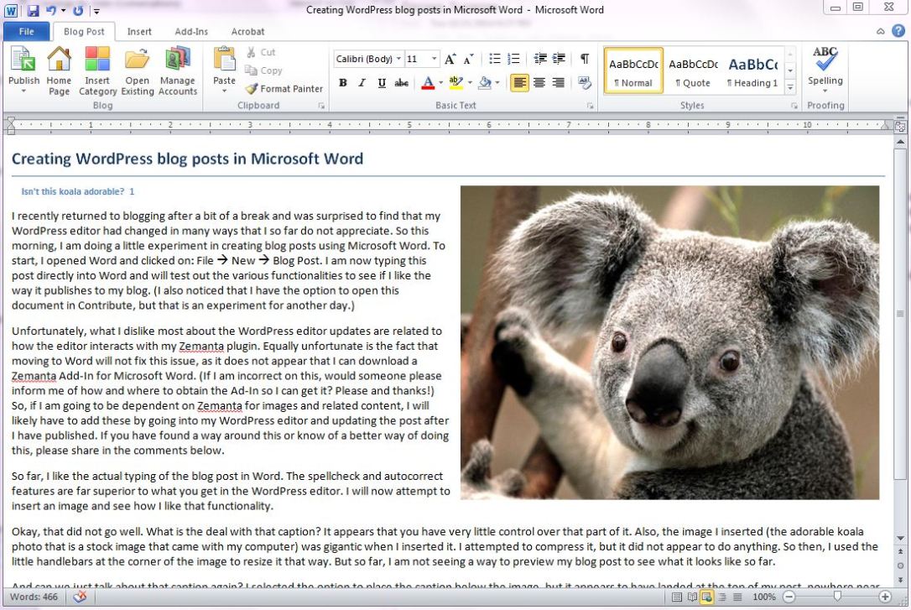
Task: Customize Quick Access Toolbar dropdown
Action: pyautogui.click(x=96, y=10)
